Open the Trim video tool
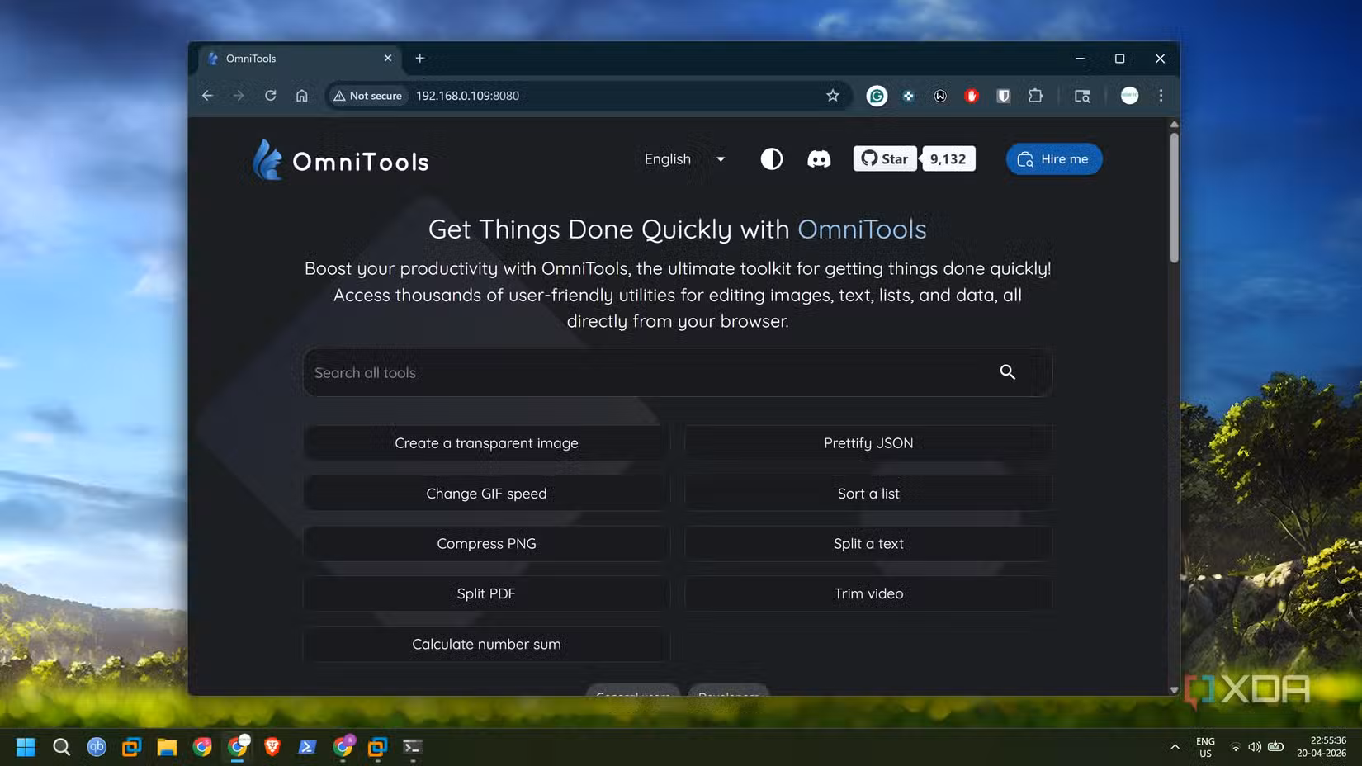1362x766 pixels. [868, 593]
